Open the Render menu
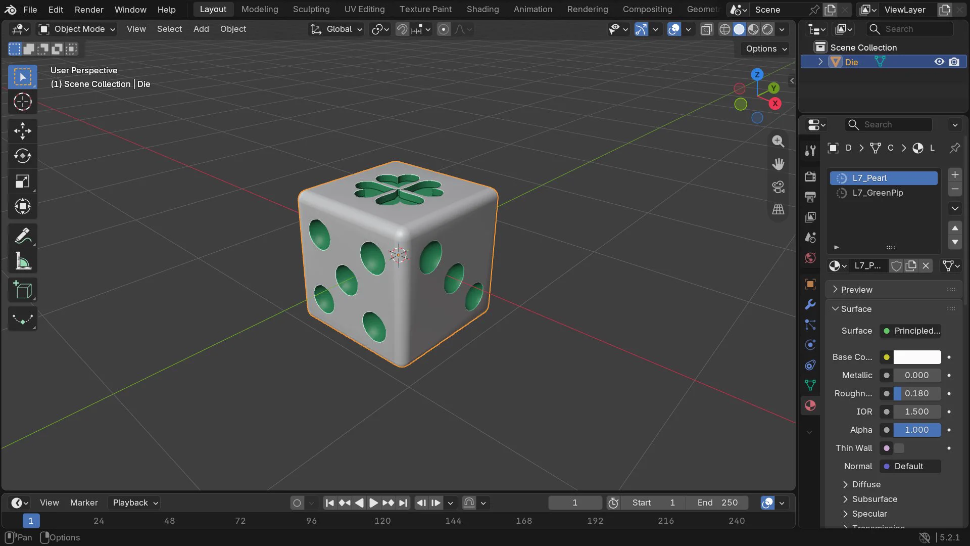 [89, 9]
